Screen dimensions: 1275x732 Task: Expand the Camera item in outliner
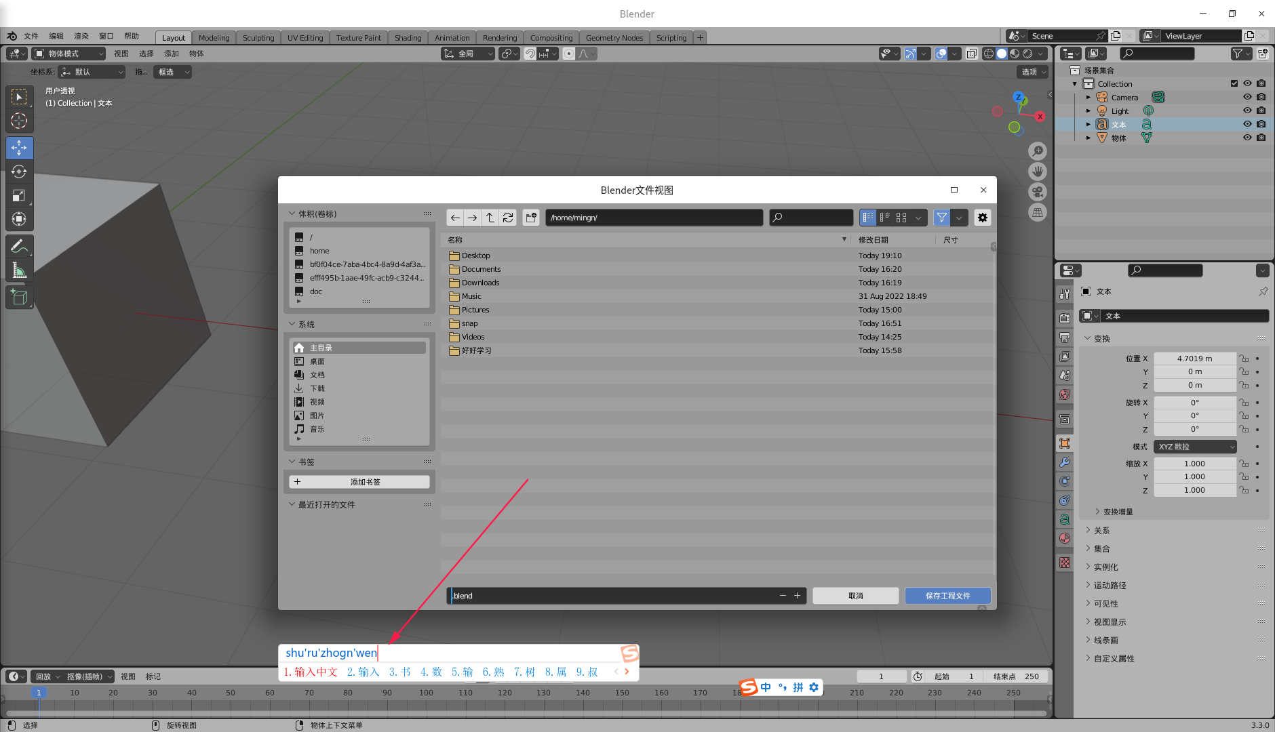point(1088,97)
